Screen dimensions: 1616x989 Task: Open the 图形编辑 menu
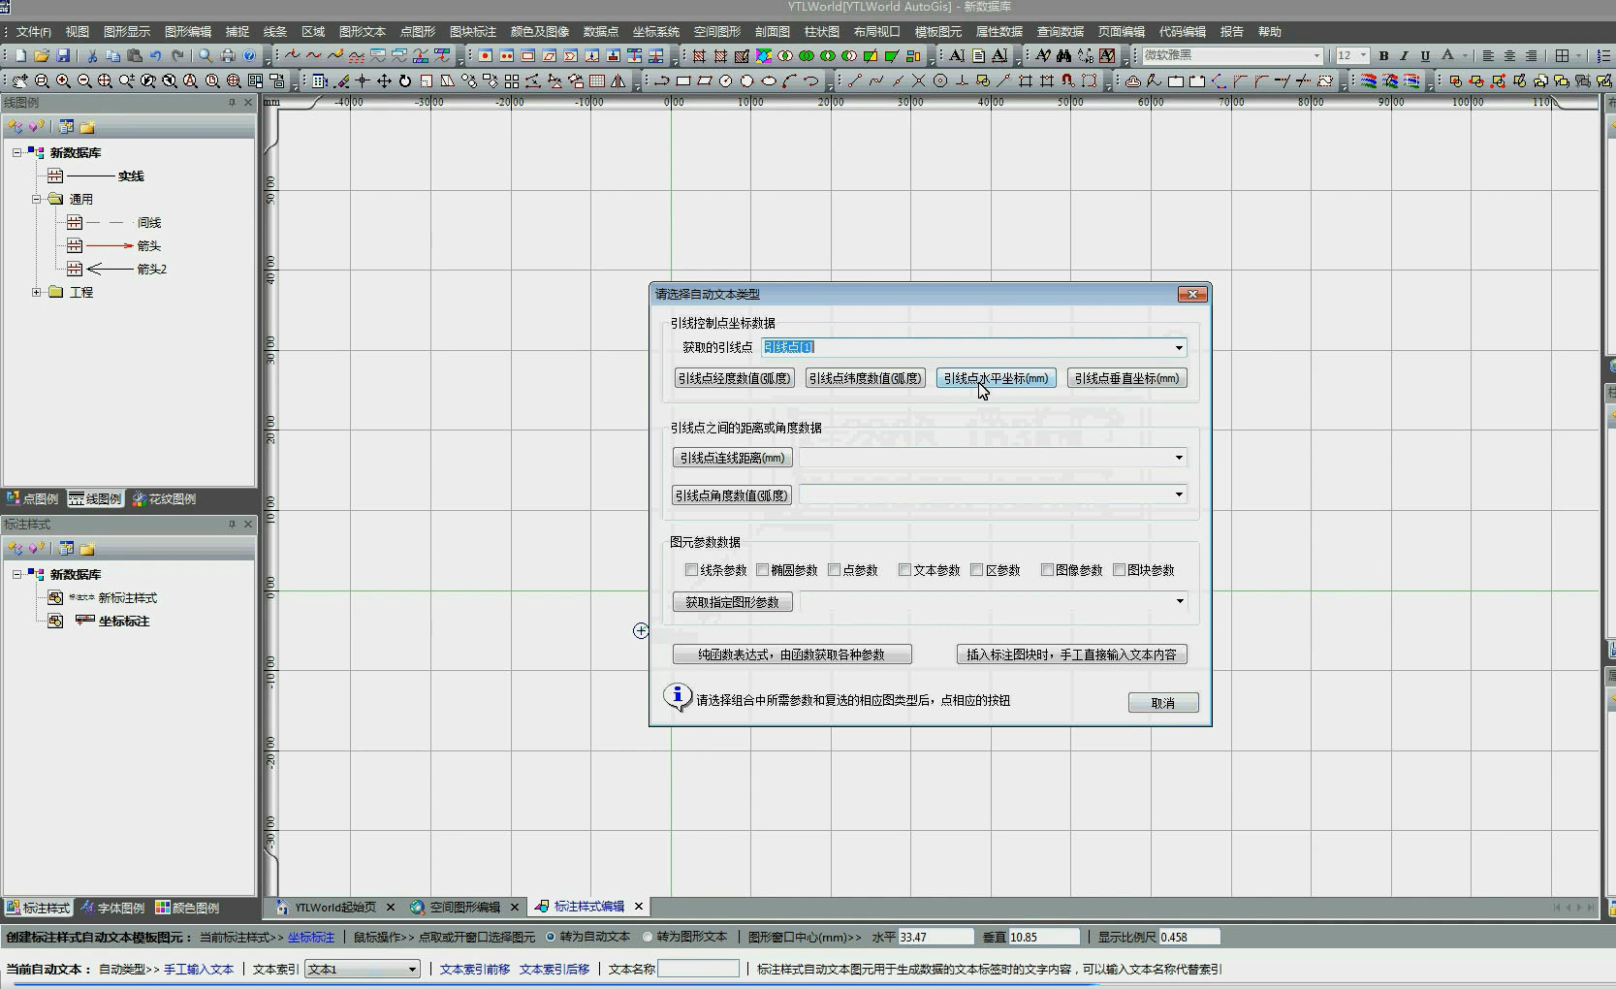188,32
